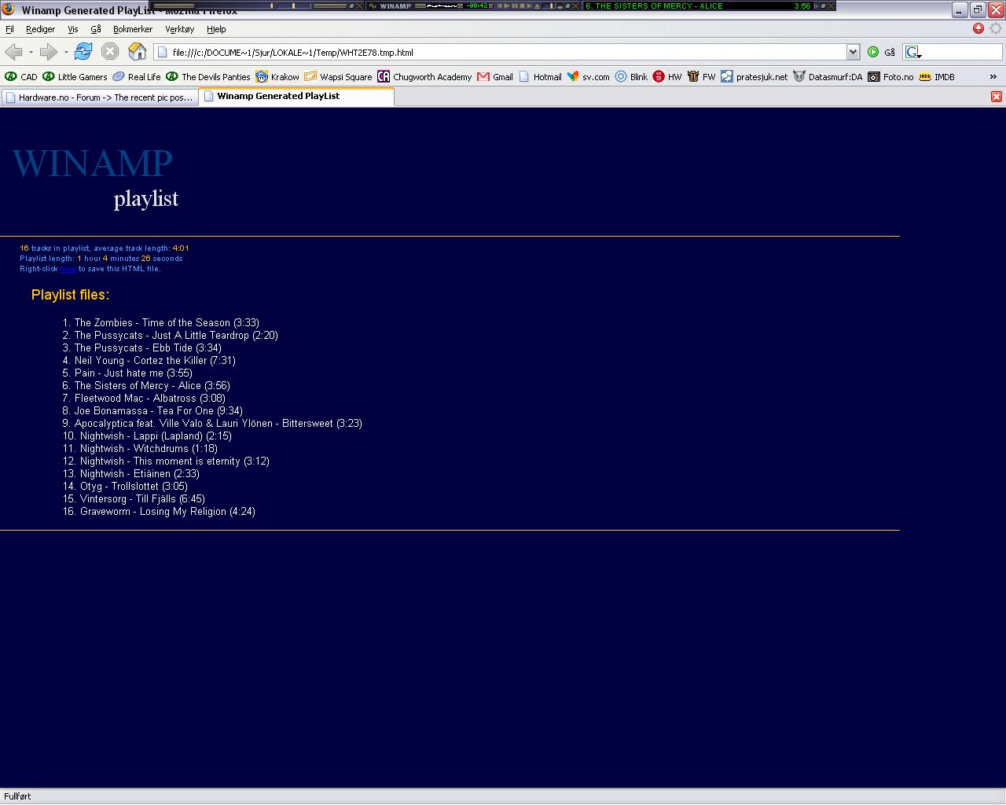This screenshot has height=805, width=1006.
Task: Click the address bar URL field
Action: pos(507,52)
